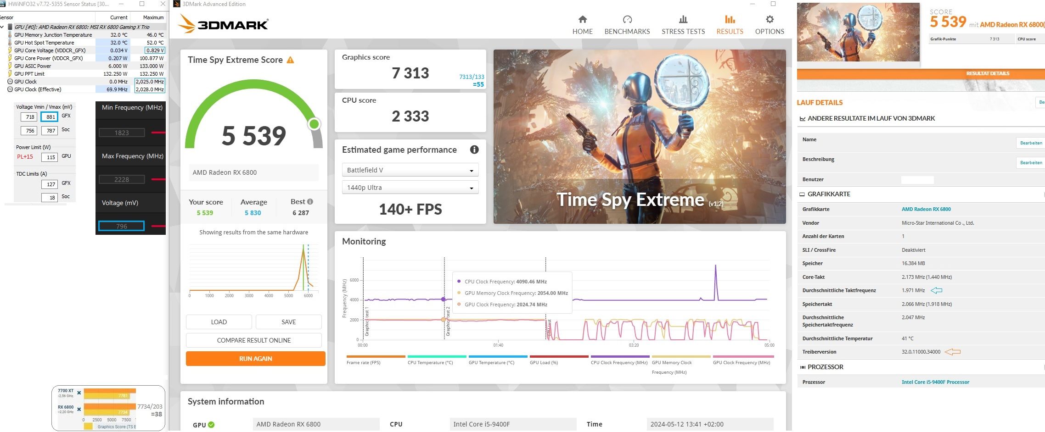Click the CPU score 2 333 value
1045x432 pixels.
(x=410, y=116)
